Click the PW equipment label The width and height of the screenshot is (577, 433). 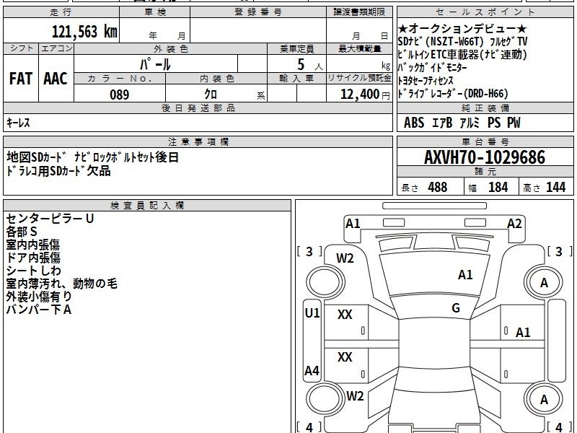pos(514,123)
